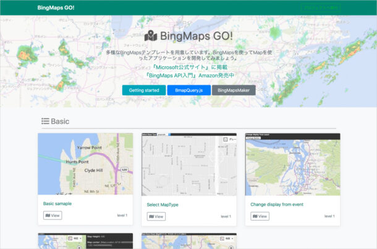The width and height of the screenshot is (377, 249).
Task: Open map type dropdown in bottom-middle thumbnail
Action: (x=226, y=238)
